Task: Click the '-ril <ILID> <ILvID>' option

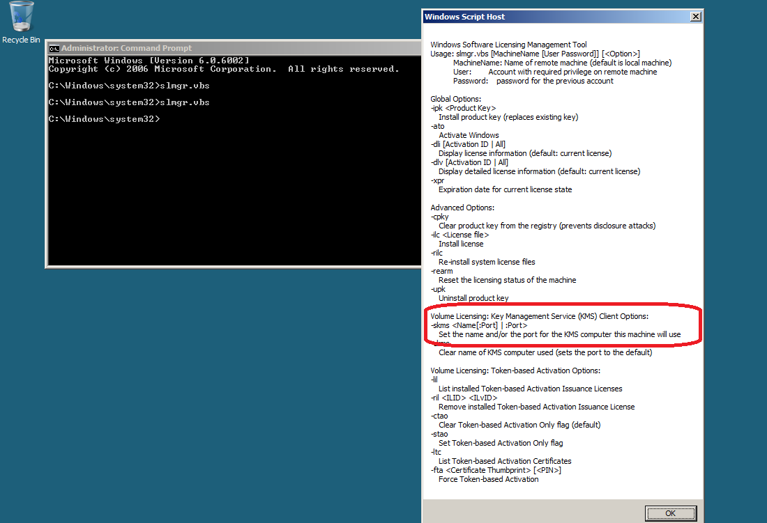Action: 464,398
